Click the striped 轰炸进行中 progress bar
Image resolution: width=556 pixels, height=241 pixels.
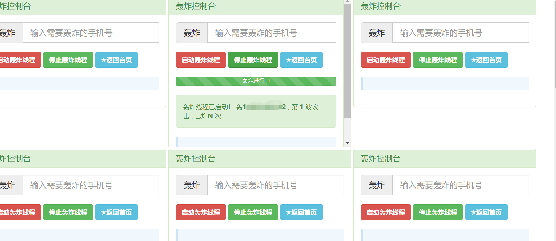pos(256,81)
